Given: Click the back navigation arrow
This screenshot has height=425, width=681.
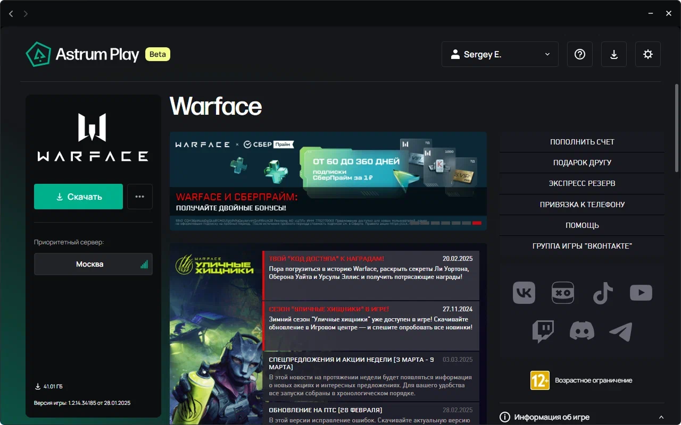Looking at the screenshot, I should point(11,13).
